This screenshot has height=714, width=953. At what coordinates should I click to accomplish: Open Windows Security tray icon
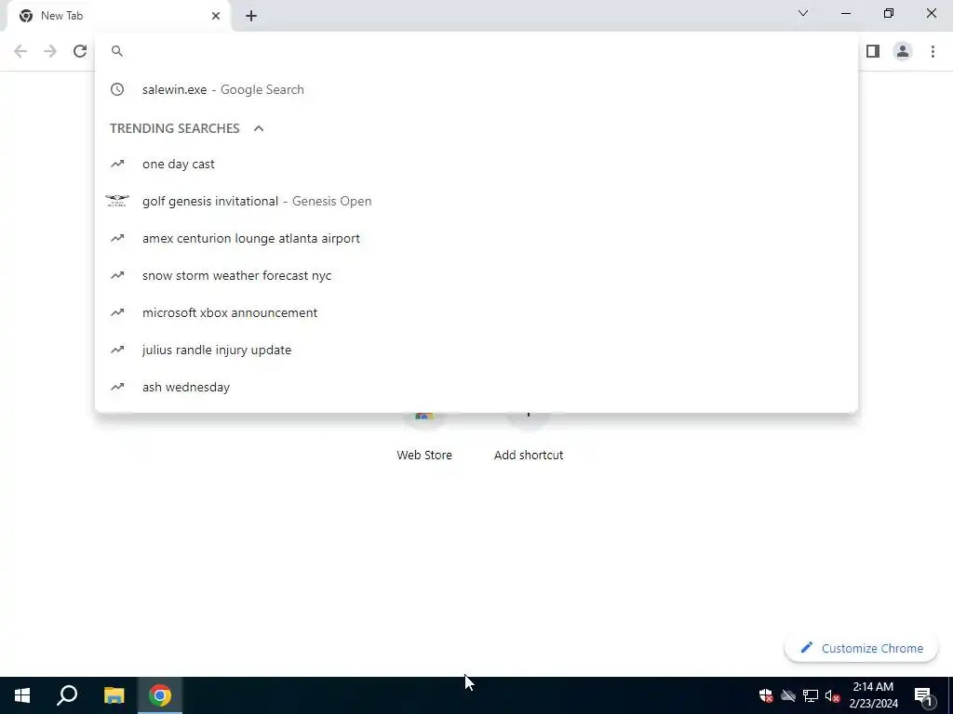click(765, 695)
